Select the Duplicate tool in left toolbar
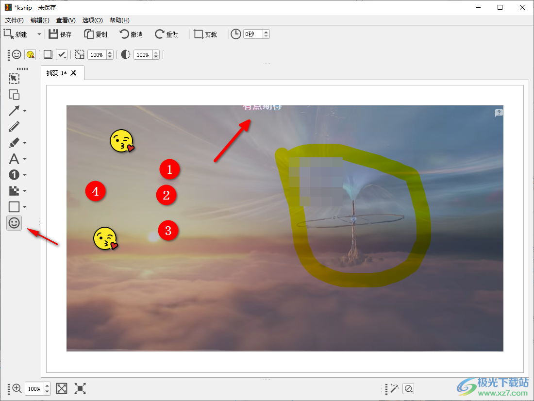This screenshot has height=401, width=534. [14, 95]
